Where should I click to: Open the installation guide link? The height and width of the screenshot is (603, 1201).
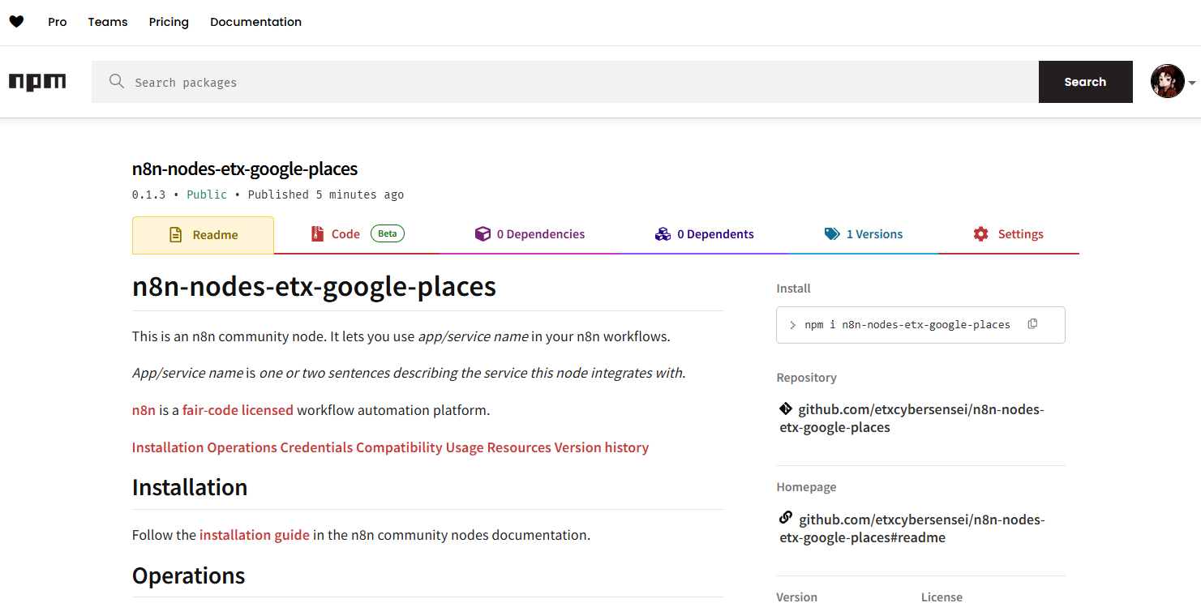pyautogui.click(x=255, y=535)
